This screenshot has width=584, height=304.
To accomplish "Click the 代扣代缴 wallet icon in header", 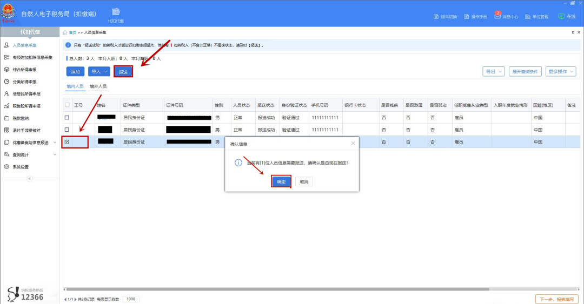I will click(116, 12).
